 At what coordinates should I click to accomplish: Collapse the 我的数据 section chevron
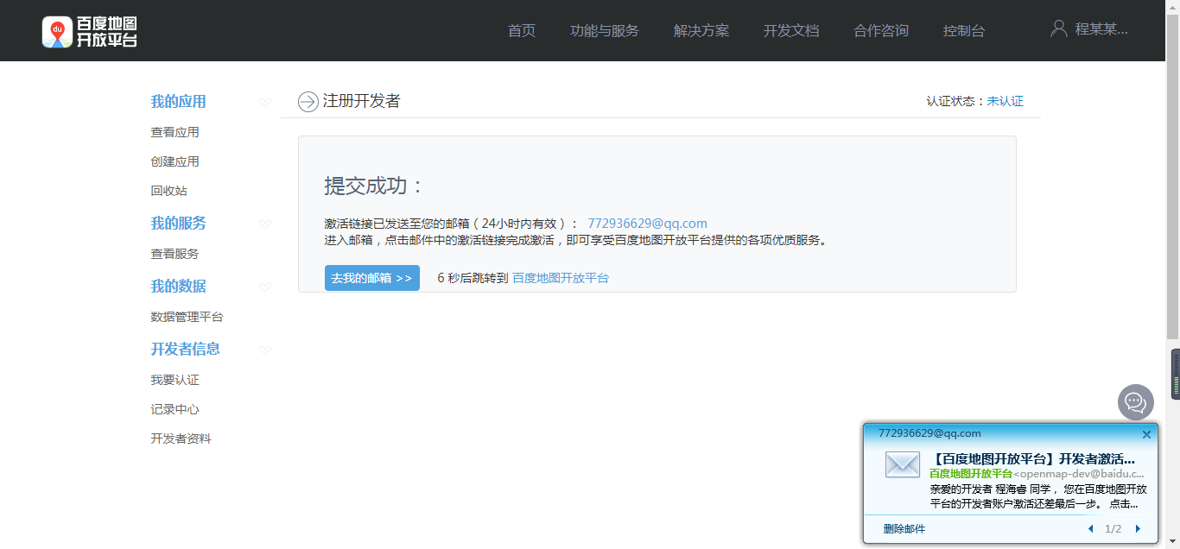coord(265,287)
